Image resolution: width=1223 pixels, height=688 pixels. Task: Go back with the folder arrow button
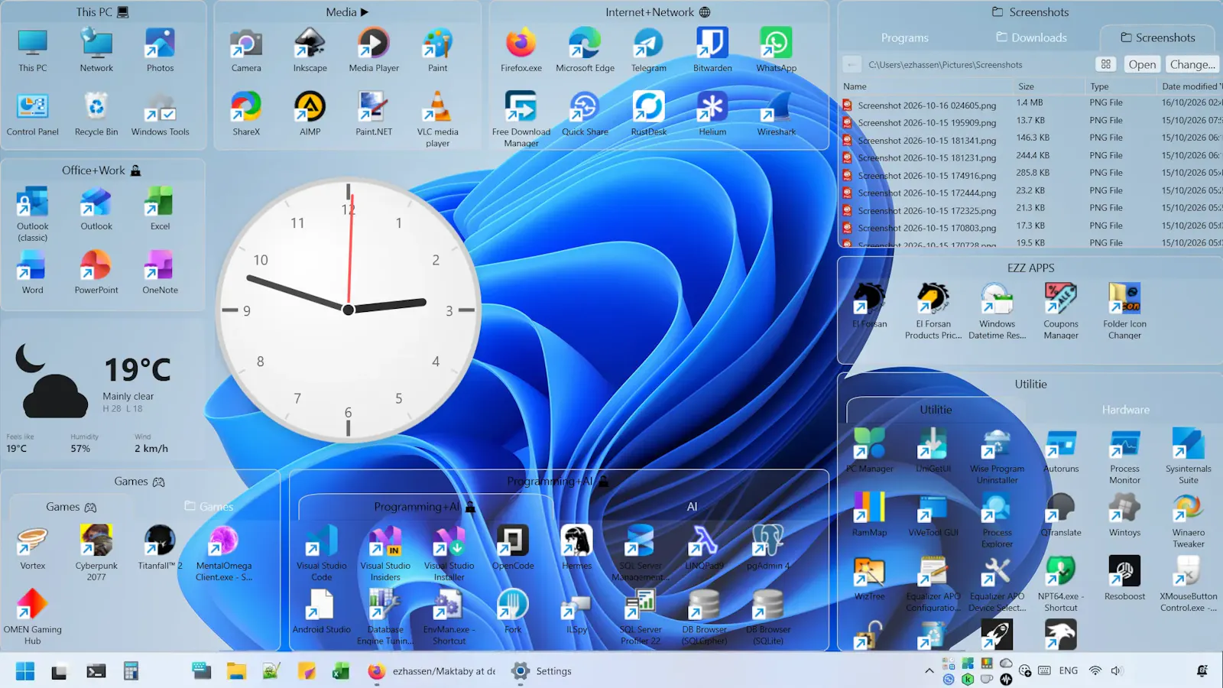pos(852,64)
